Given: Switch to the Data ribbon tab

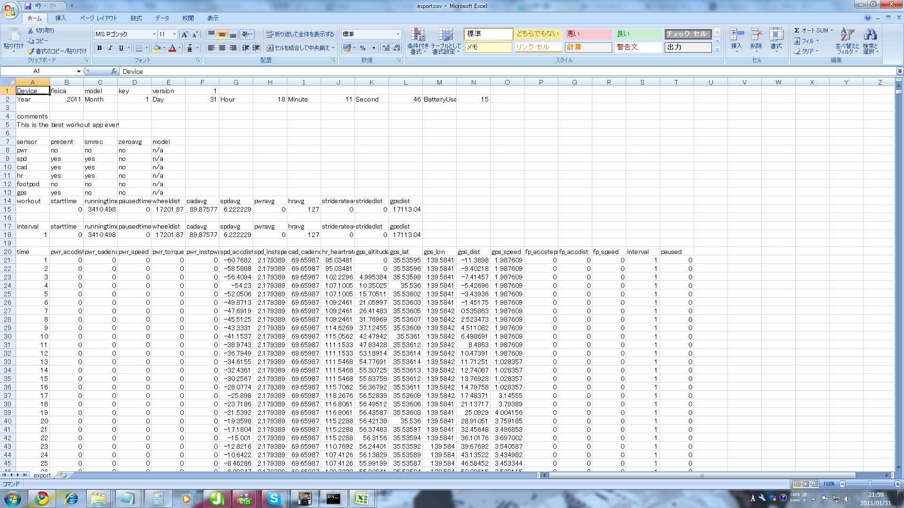Looking at the screenshot, I should coord(162,18).
